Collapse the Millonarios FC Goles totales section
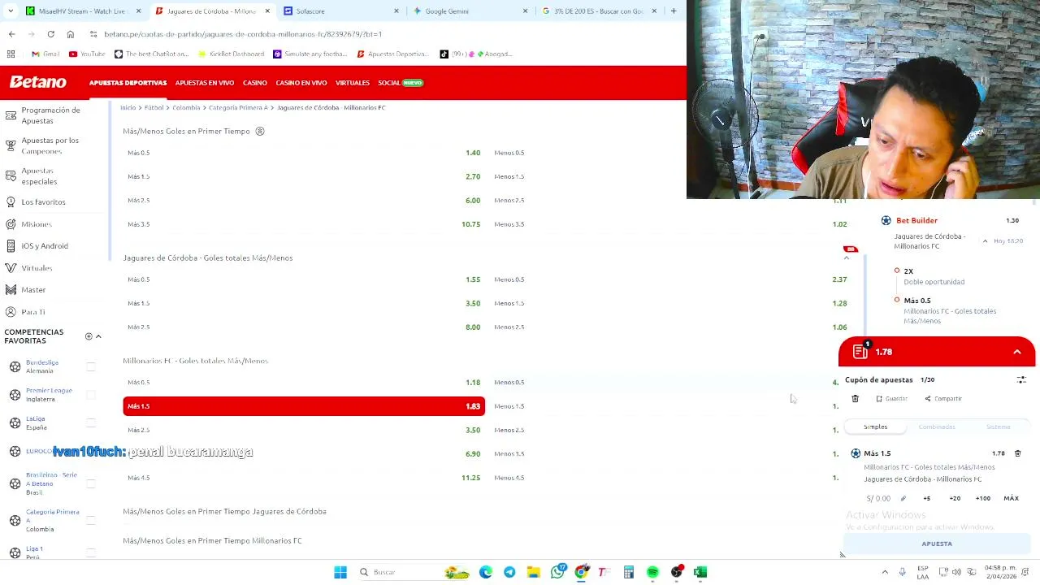This screenshot has height=585, width=1040. coord(195,361)
